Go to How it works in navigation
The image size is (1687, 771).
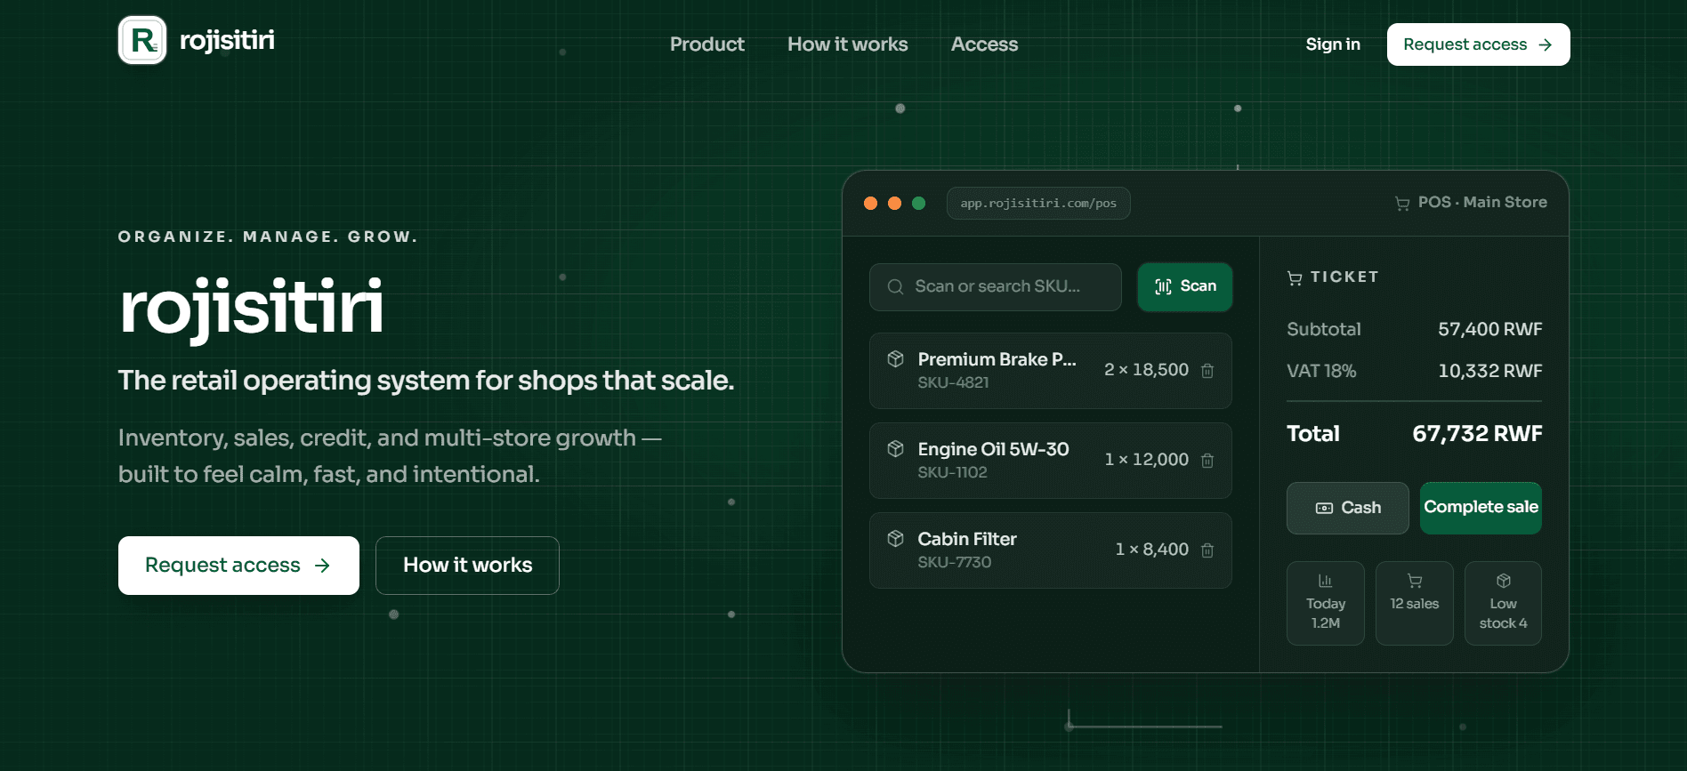(848, 44)
